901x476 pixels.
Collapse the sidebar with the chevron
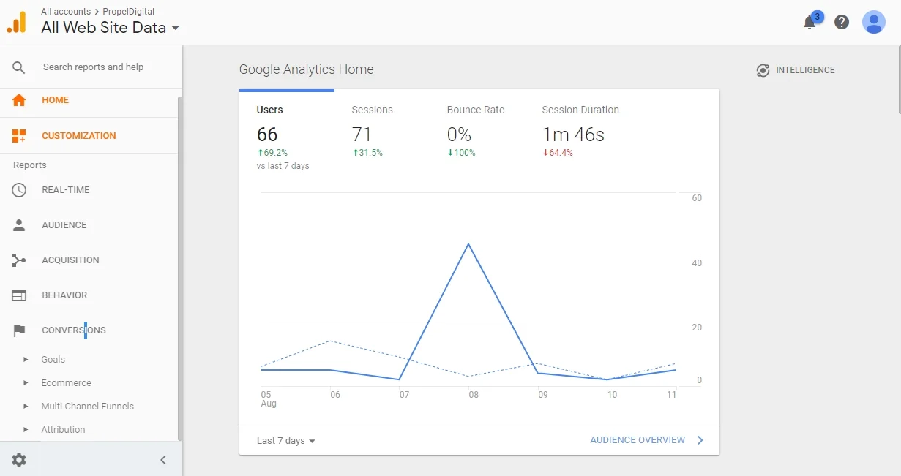(x=163, y=460)
